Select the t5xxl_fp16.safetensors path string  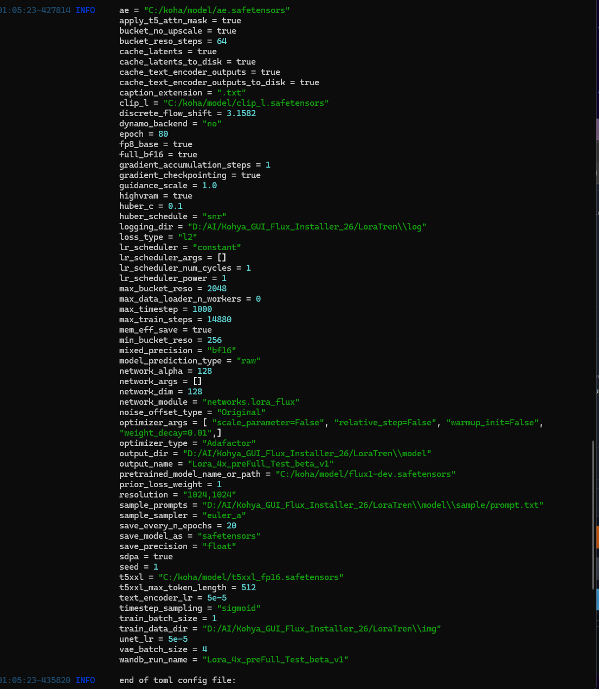coord(251,577)
